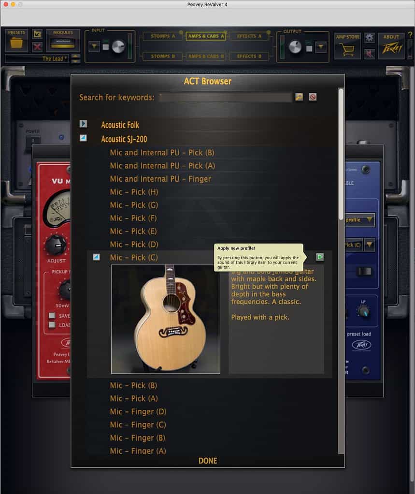Toggle the SAVE checkbox on the red pedal

coord(52,315)
